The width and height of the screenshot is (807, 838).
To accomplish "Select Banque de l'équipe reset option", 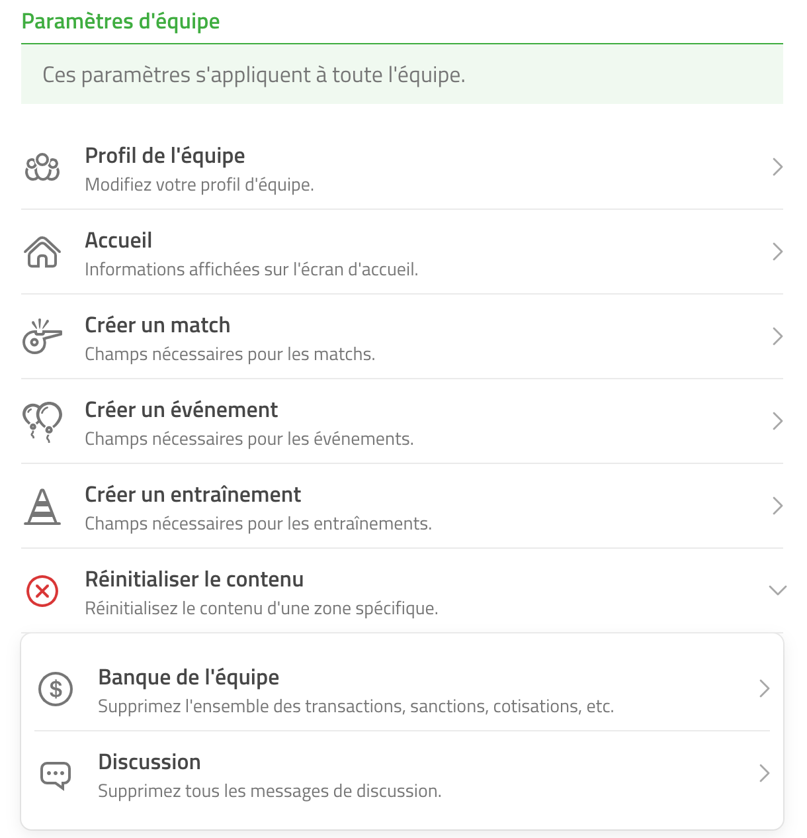I will (x=402, y=689).
